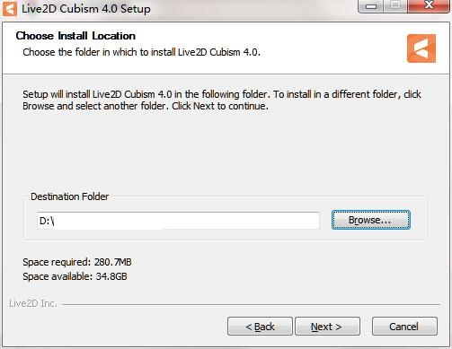Click the disabled maximize window button

pos(395,5)
